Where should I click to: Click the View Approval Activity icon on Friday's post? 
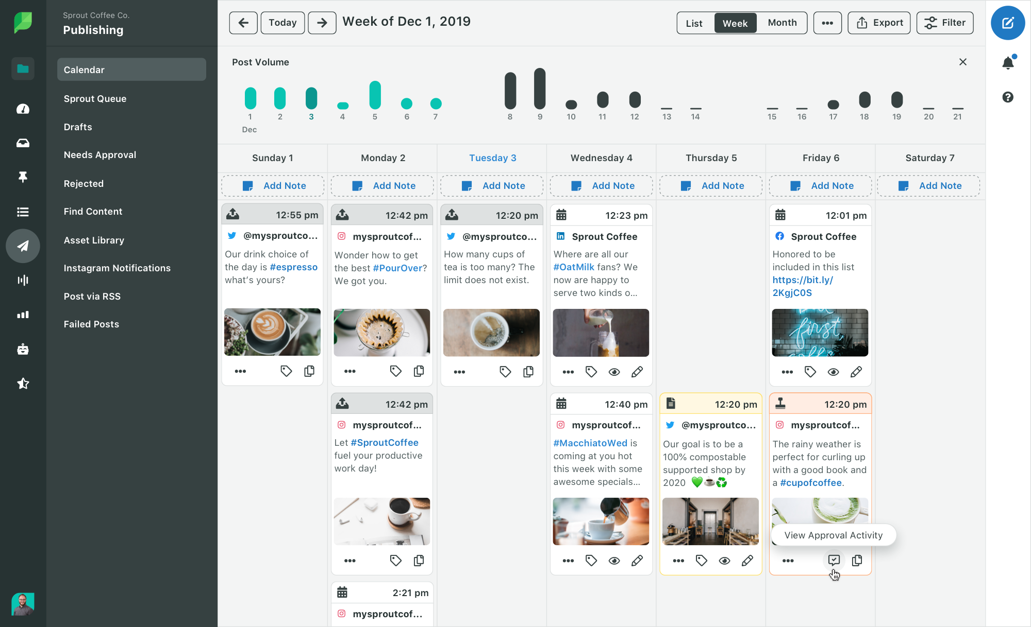pyautogui.click(x=833, y=560)
